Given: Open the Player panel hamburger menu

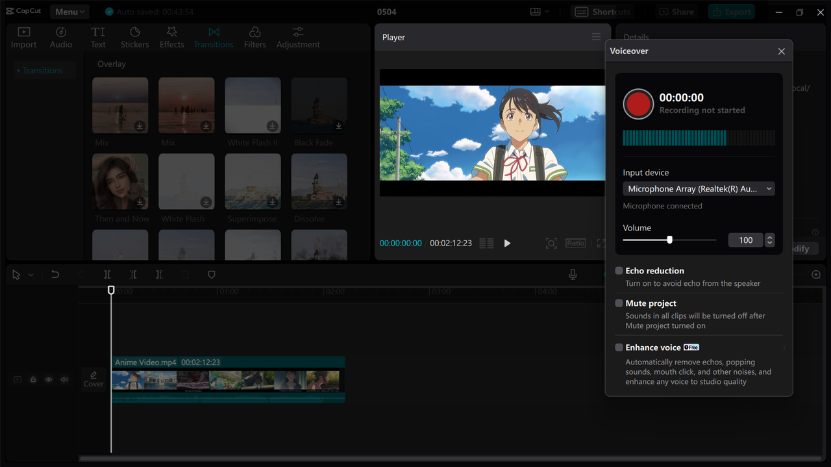Looking at the screenshot, I should point(596,37).
